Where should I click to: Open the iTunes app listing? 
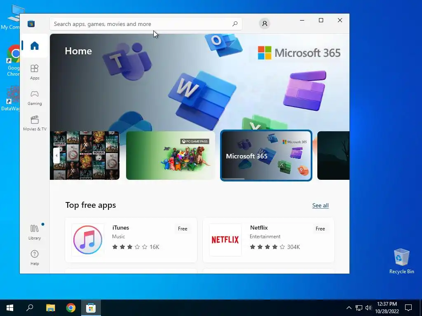coord(131,240)
